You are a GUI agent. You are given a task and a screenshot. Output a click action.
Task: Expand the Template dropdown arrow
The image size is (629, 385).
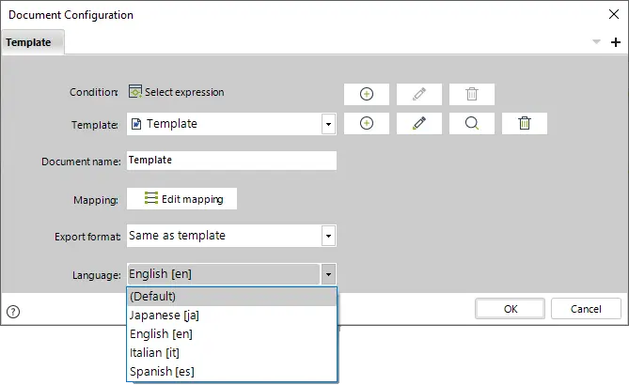click(328, 124)
